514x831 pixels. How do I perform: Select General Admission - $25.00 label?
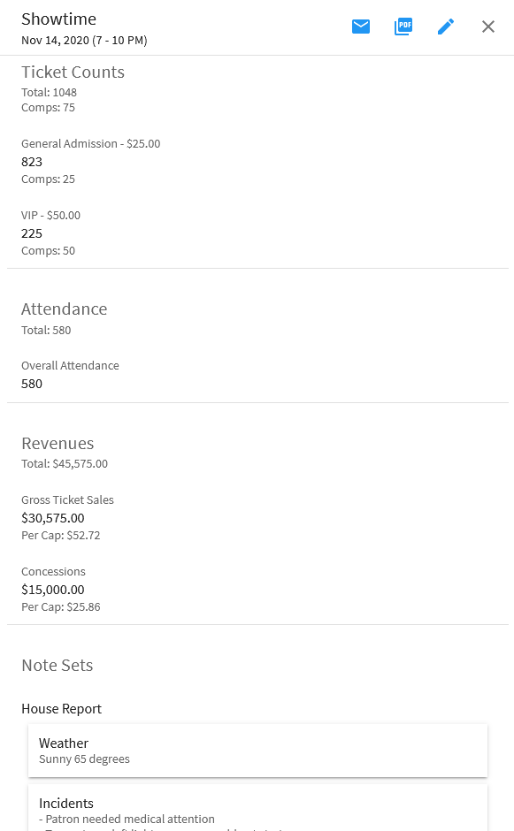coord(91,143)
